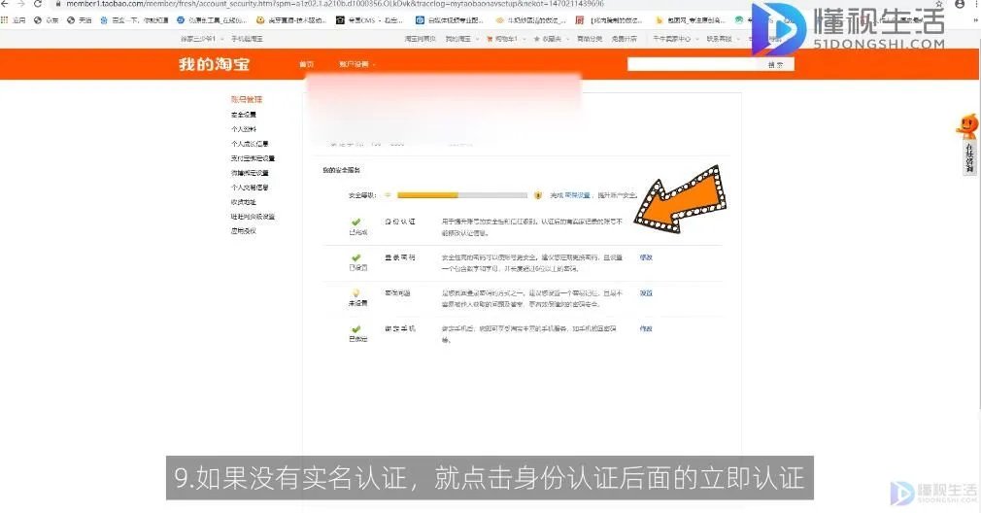Click the browser address bar URL
Screen dimensions: 981x513
click(x=335, y=4)
